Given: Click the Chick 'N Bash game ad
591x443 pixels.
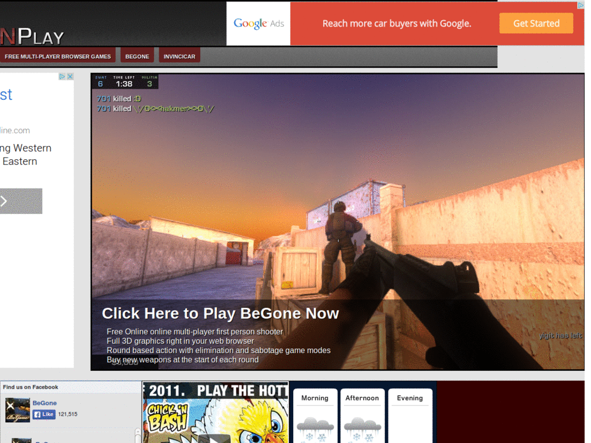Looking at the screenshot, I should click(216, 412).
